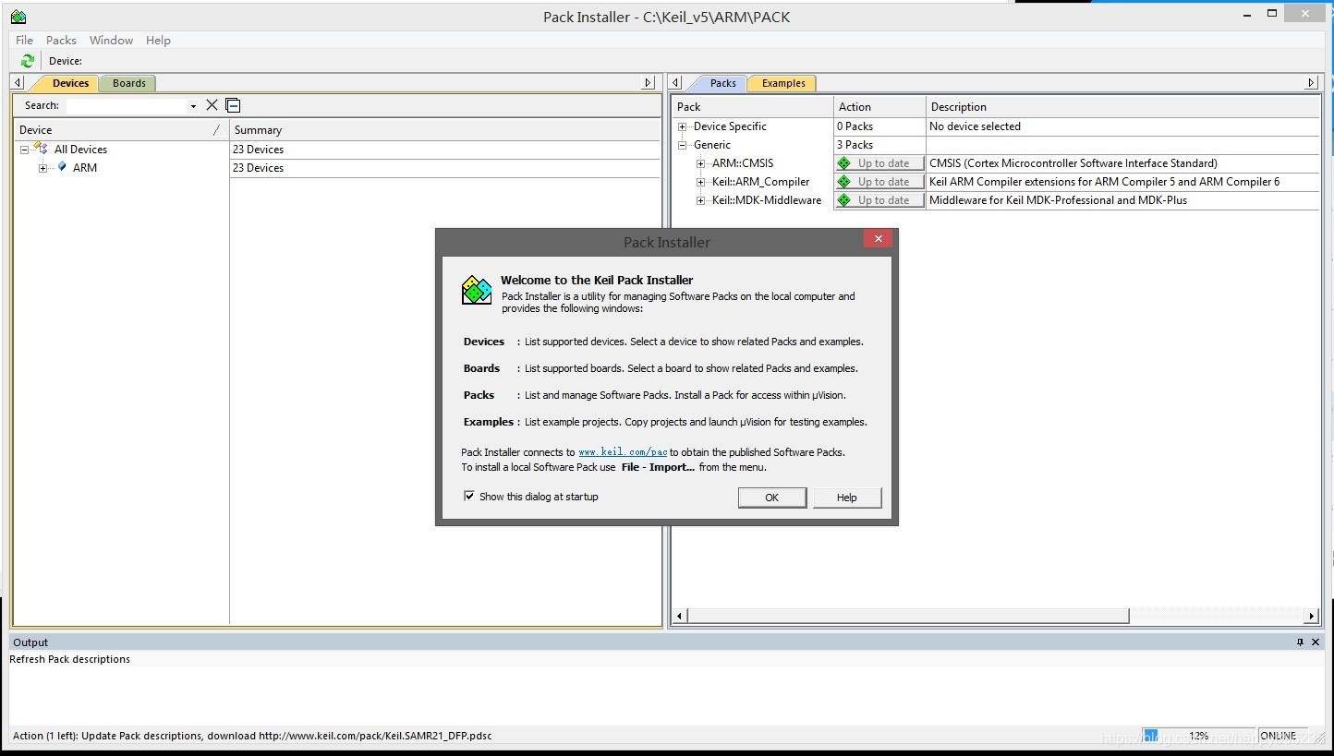1334x756 pixels.
Task: Click the ARM vendor diamond icon
Action: point(62,167)
